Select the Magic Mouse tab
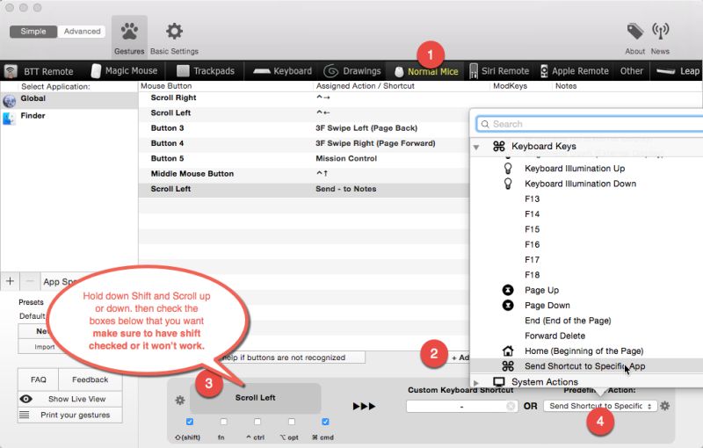 pos(124,71)
